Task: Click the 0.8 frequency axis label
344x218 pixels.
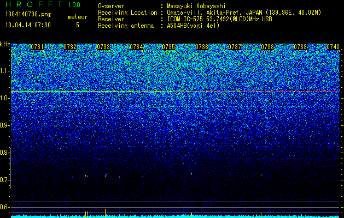Action: click(x=5, y=153)
